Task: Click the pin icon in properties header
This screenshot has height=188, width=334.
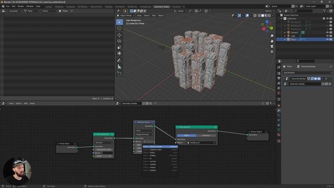Action: 330,66
